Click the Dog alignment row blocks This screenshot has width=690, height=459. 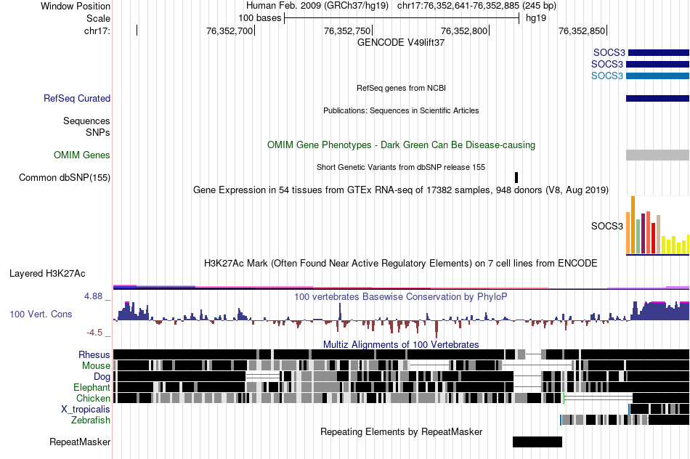click(401, 376)
